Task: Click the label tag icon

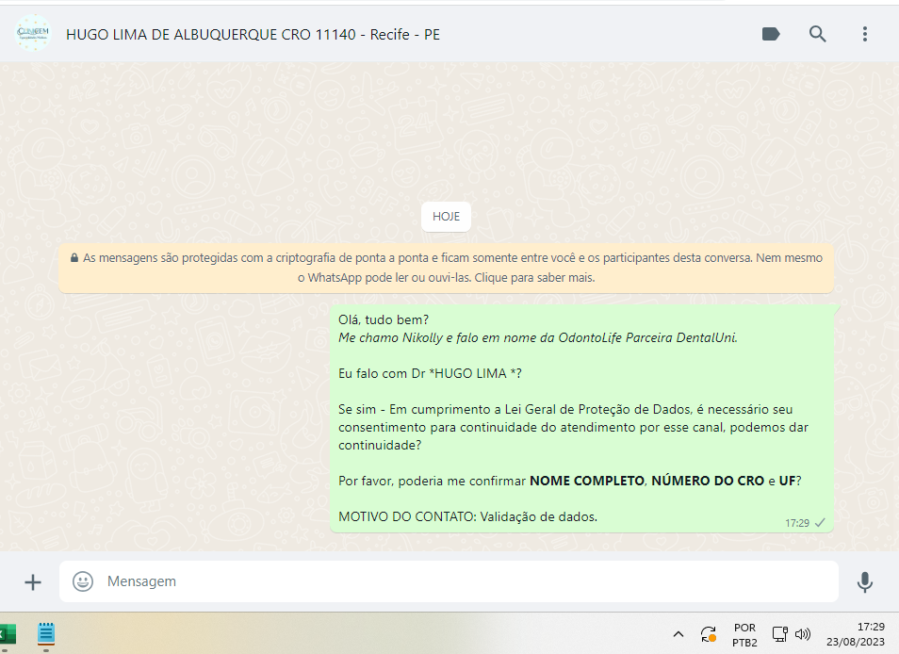Action: click(x=771, y=34)
